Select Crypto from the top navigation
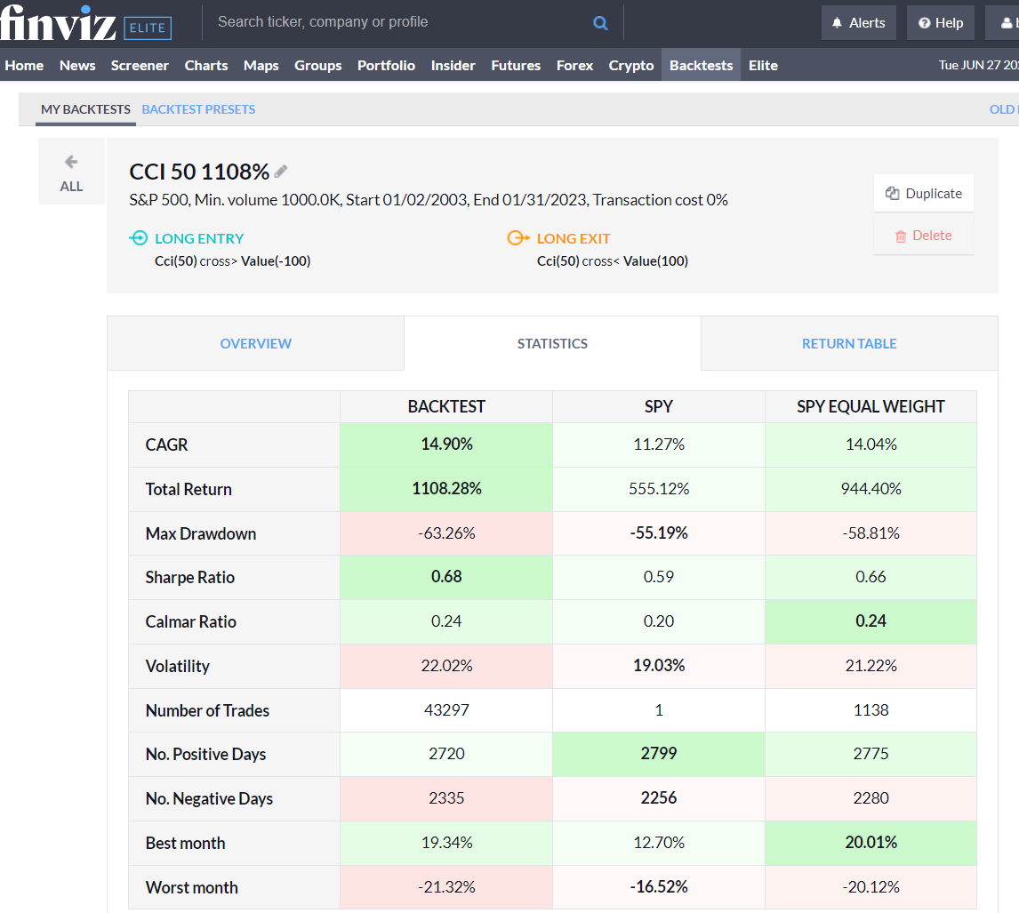 (631, 65)
